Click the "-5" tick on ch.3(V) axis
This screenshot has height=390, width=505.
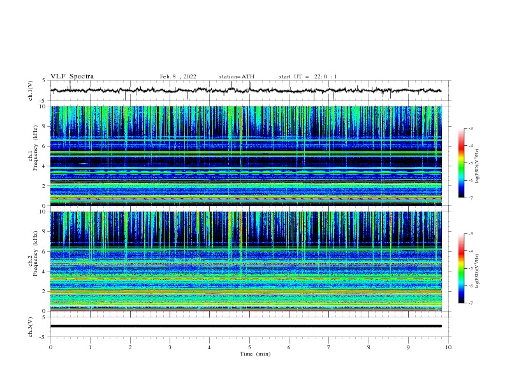(x=43, y=337)
